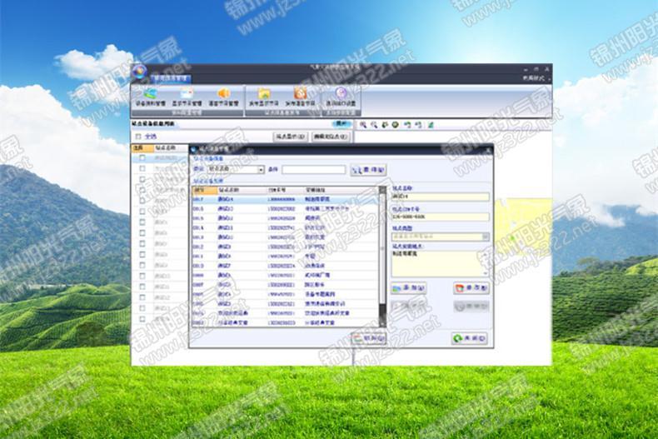
Task: Click the orange speaker icon in ribbon
Action: (x=223, y=93)
